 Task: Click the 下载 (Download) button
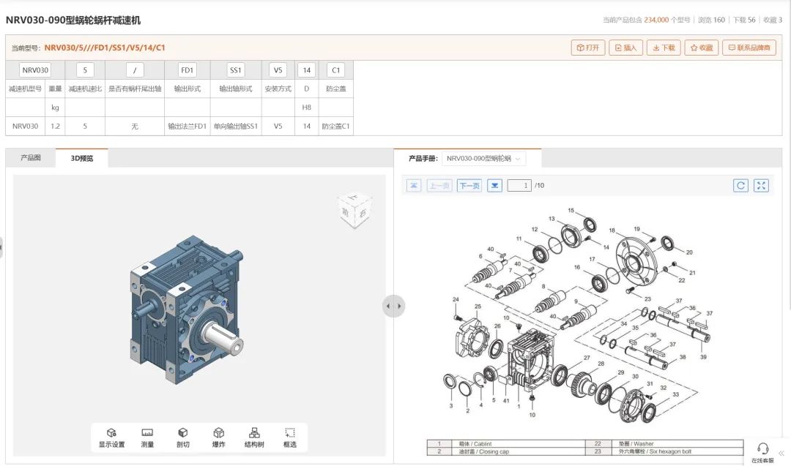tap(664, 48)
